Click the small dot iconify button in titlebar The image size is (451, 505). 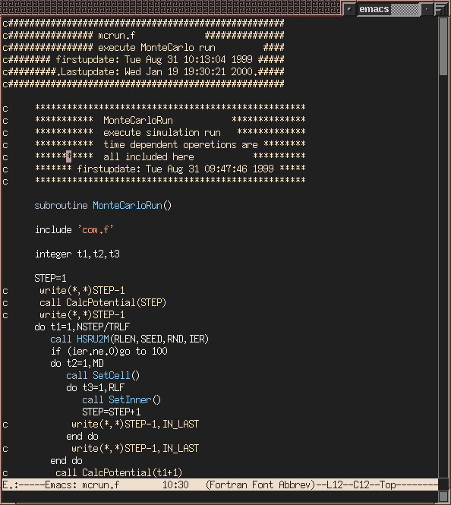coord(427,9)
